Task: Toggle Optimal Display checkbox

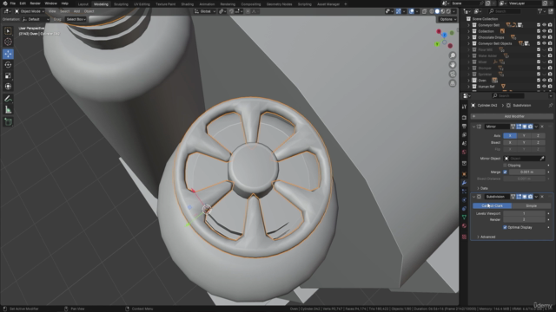Action: click(505, 227)
